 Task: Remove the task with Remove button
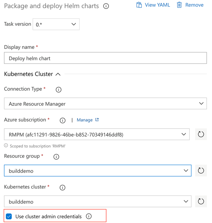tap(190, 5)
